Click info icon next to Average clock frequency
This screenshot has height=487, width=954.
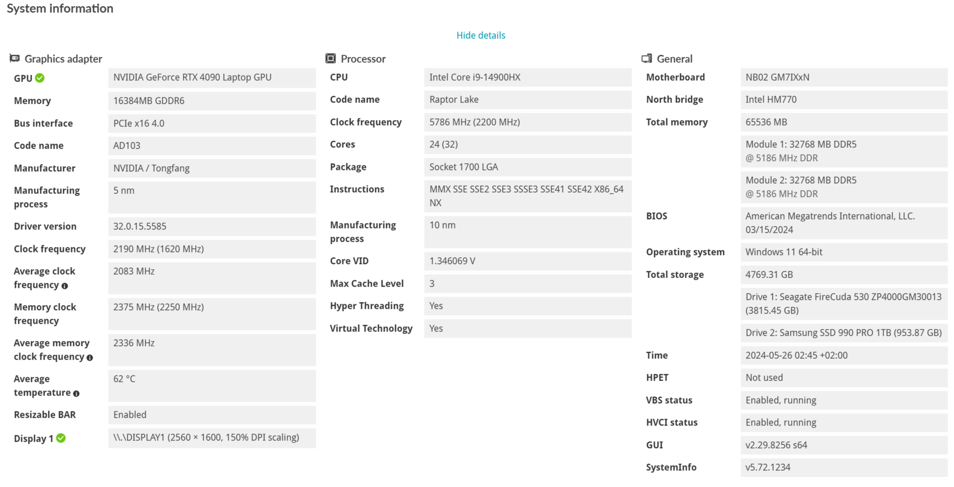(x=65, y=286)
